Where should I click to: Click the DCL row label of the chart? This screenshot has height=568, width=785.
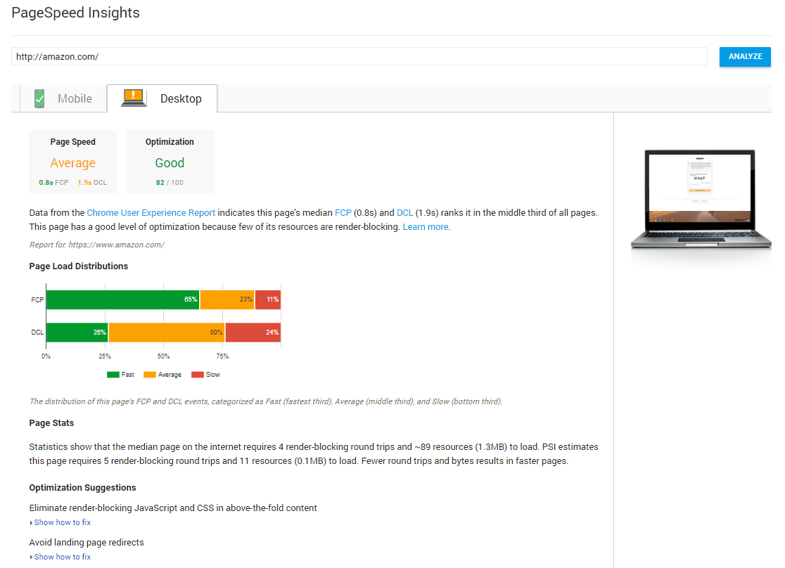[x=37, y=333]
